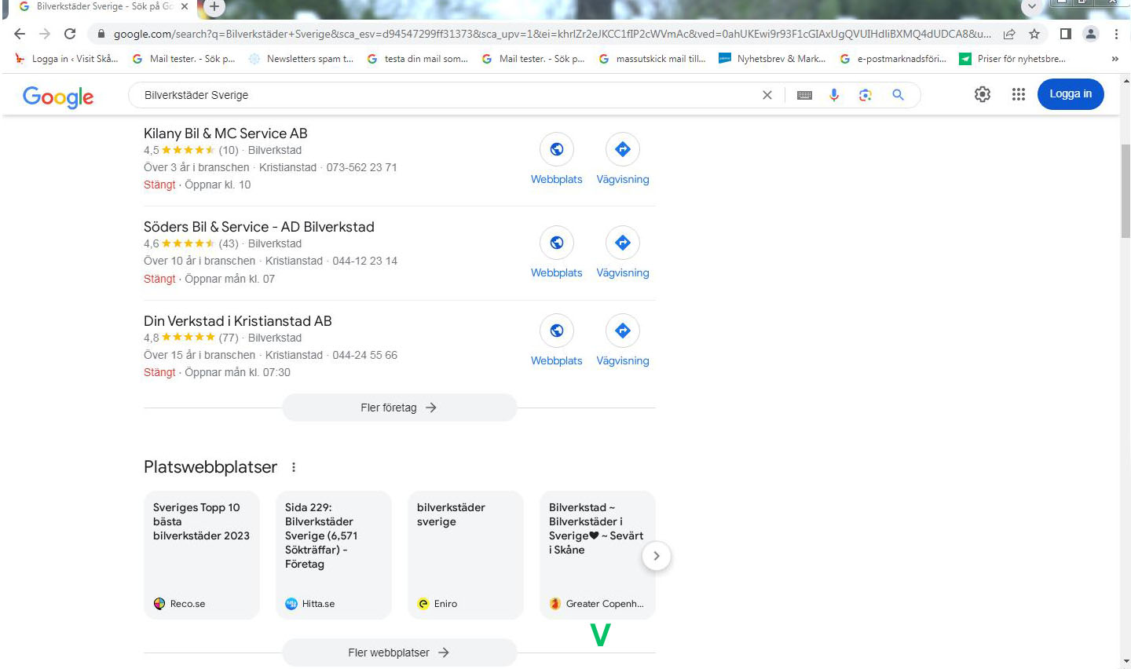Viewport: 1131px width, 669px height.
Task: Get Vägvisning to Söders Bil & Service
Action: point(623,253)
